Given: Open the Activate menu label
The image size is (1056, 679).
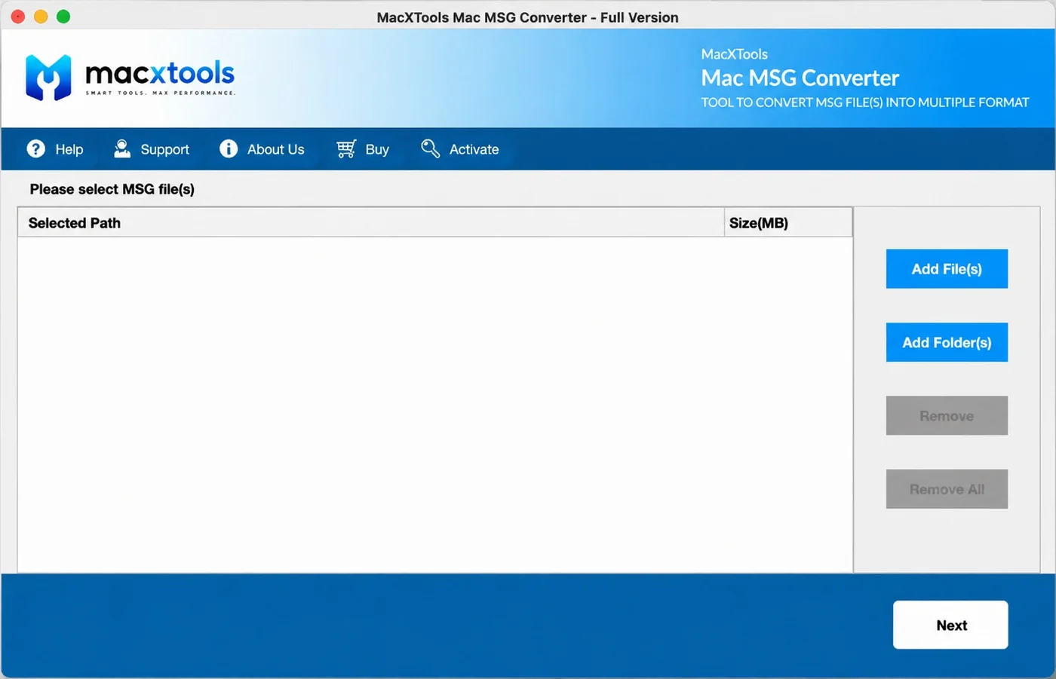Looking at the screenshot, I should pyautogui.click(x=474, y=149).
